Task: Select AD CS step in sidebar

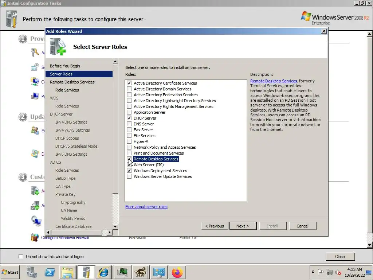Action: (x=55, y=162)
